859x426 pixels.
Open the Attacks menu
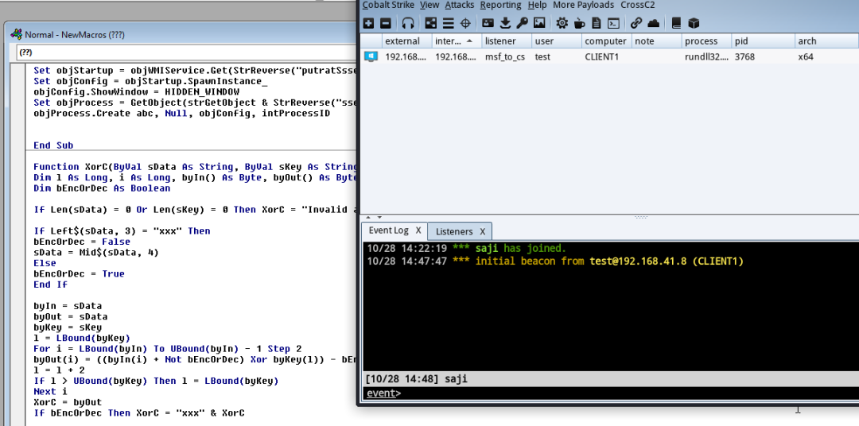click(460, 5)
